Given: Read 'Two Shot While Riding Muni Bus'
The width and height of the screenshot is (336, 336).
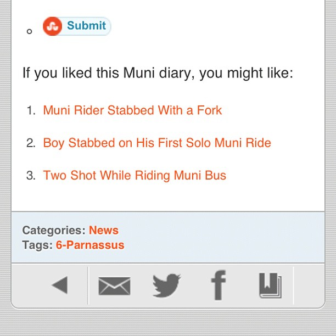Looking at the screenshot, I should (x=135, y=176).
